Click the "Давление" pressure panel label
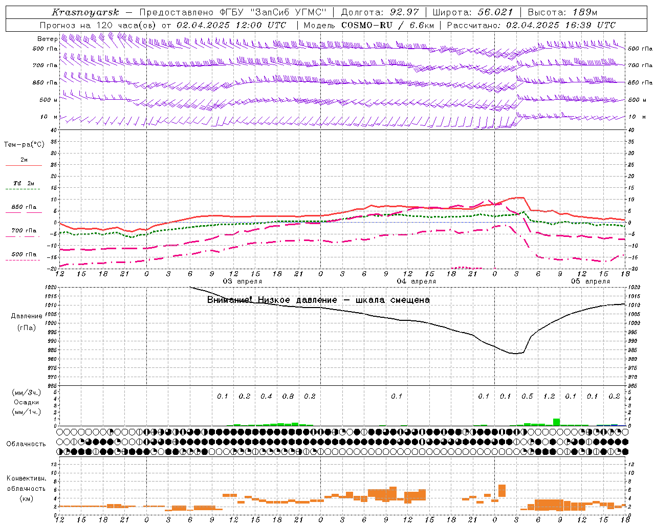 pos(27,316)
